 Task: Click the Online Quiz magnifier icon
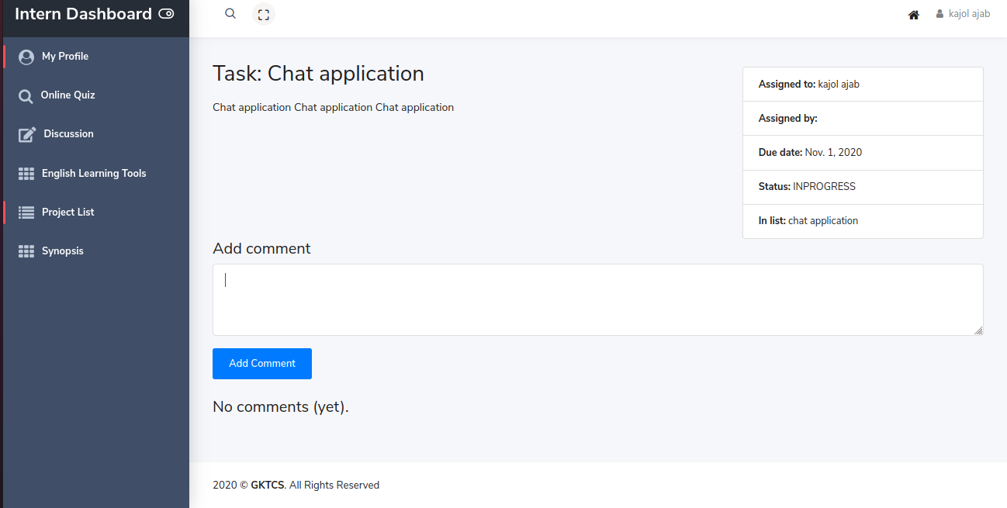pyautogui.click(x=26, y=96)
